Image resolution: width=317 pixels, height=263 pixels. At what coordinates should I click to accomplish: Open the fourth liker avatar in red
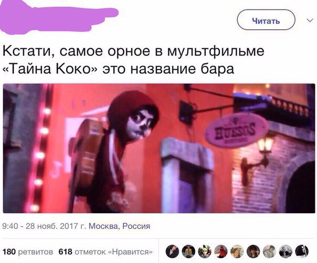tap(221, 251)
